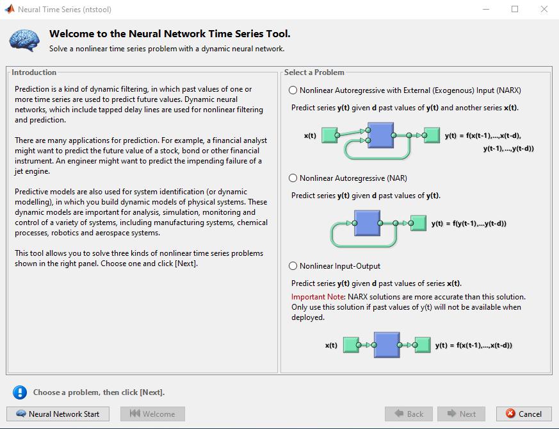Click the MATLAB logo in the title bar
Image resolution: width=559 pixels, height=429 pixels.
[10, 9]
